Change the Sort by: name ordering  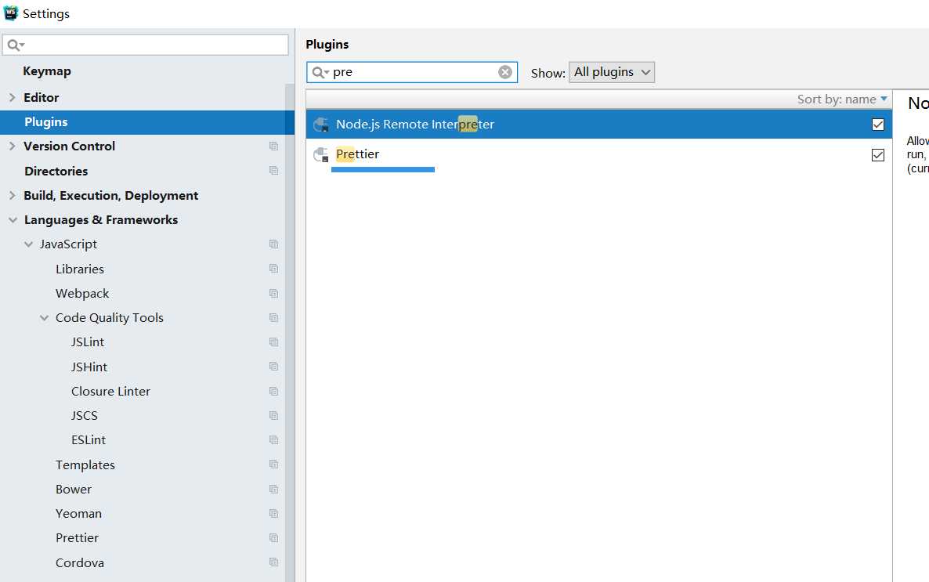click(842, 99)
